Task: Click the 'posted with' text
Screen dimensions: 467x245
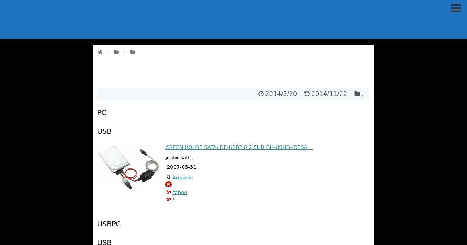Action: tap(178, 157)
